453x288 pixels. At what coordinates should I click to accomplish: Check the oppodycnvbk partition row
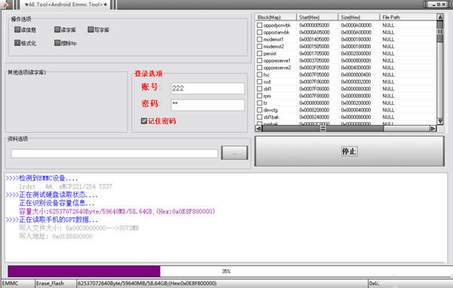(x=260, y=25)
